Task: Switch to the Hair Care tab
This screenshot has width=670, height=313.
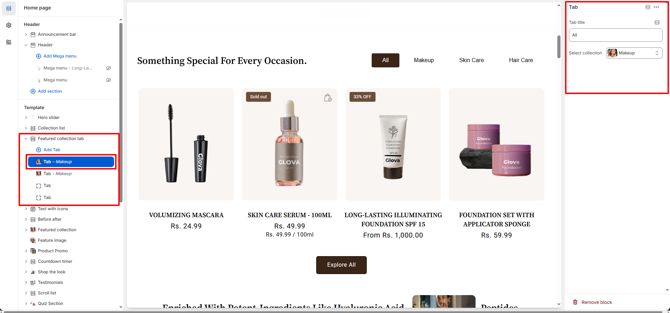Action: tap(521, 60)
